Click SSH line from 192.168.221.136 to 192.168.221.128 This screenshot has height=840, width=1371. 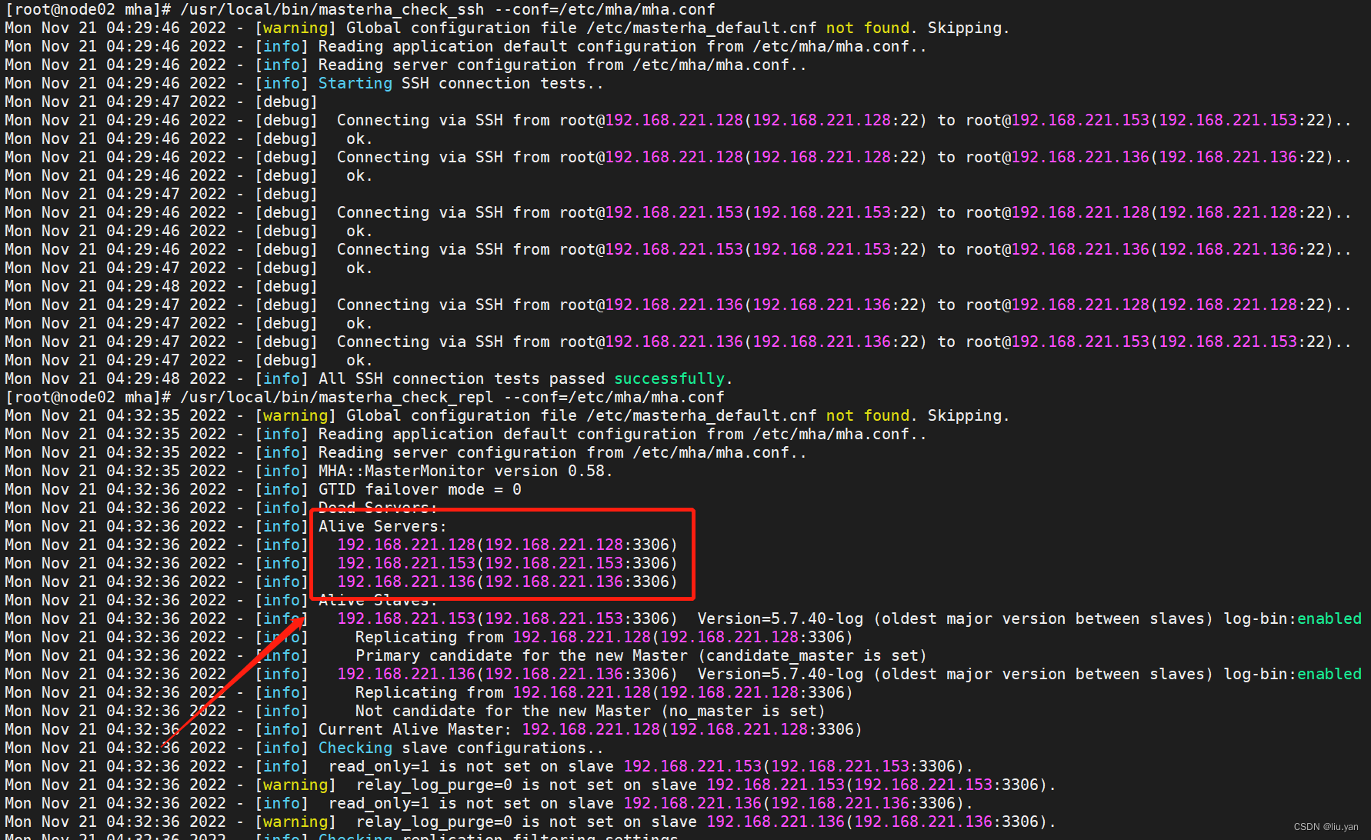coord(678,305)
